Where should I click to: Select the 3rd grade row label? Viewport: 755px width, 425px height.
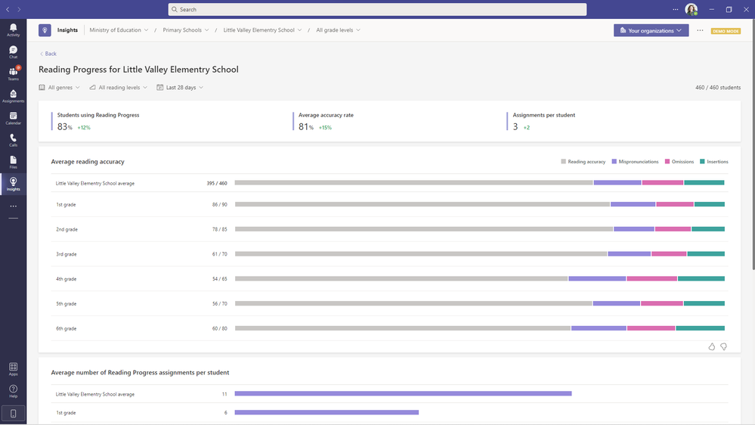coord(66,254)
